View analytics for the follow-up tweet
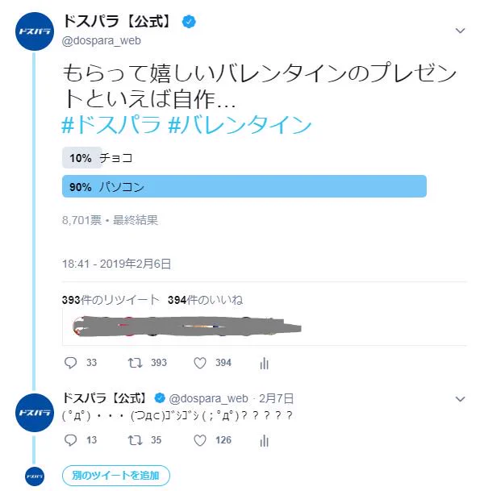The width and height of the screenshot is (484, 491). [264, 440]
